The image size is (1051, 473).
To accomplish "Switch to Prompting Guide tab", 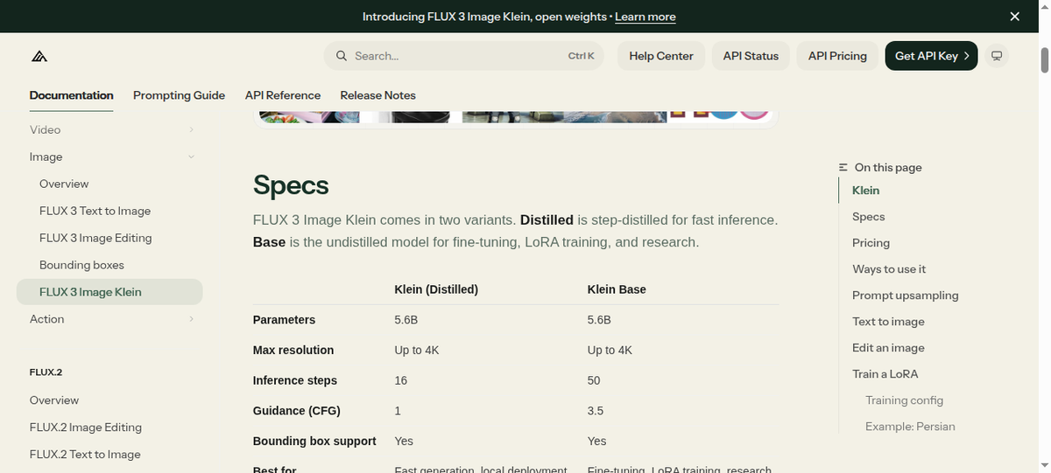I will pos(179,95).
